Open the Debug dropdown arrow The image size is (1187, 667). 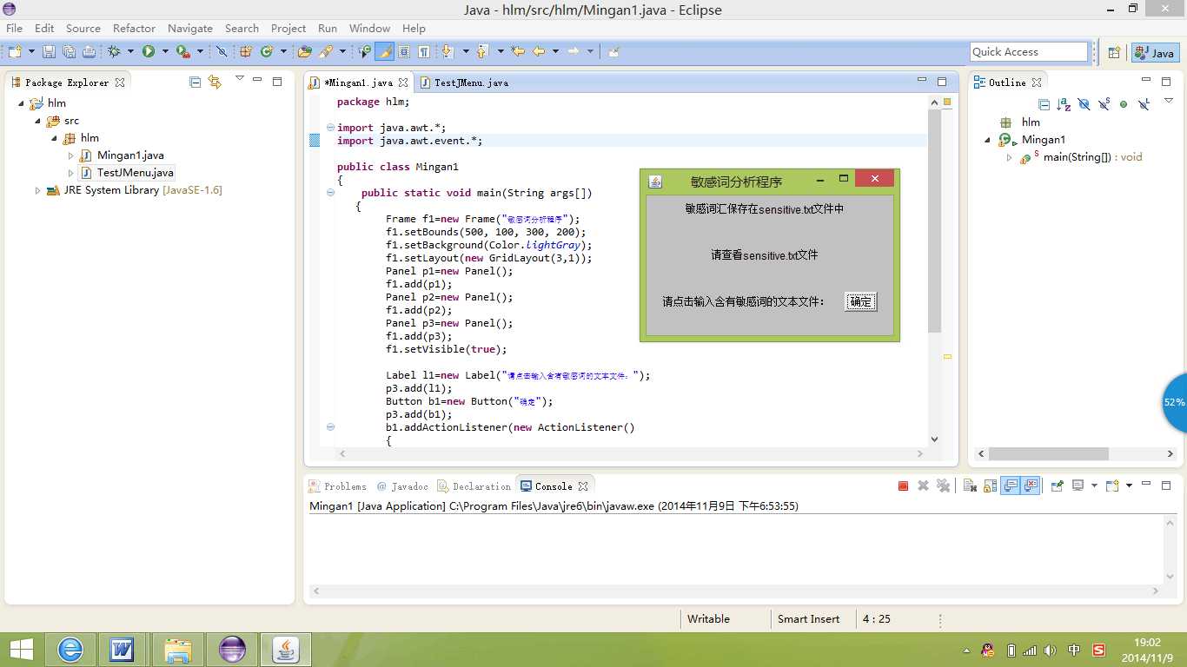point(130,52)
